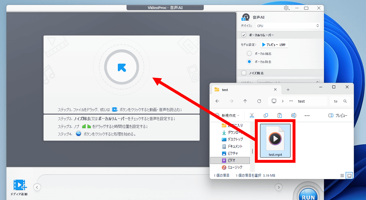366x200 pixels.
Task: Select the ボーカル抽出 radio button
Action: click(x=249, y=53)
